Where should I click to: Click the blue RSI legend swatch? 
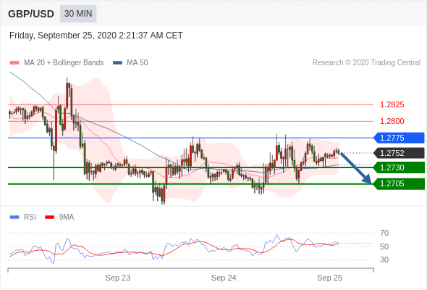(14, 217)
